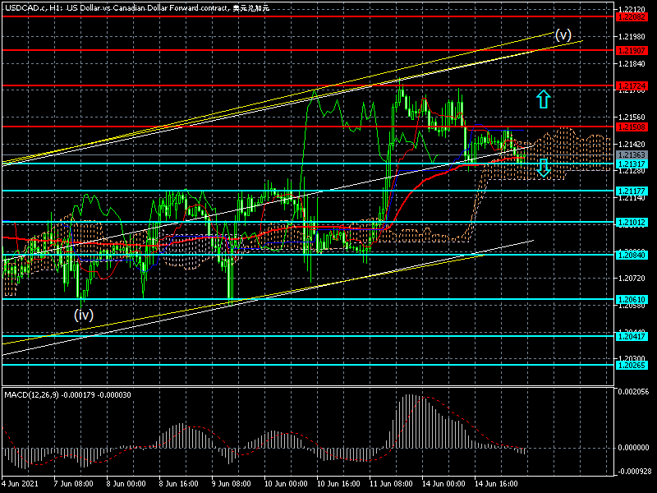Select the cyan 1.21177 price level label
657x493 pixels.
(632, 191)
